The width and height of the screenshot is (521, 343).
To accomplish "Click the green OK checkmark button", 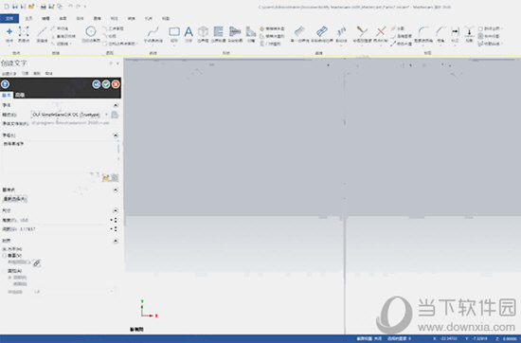I will point(106,84).
